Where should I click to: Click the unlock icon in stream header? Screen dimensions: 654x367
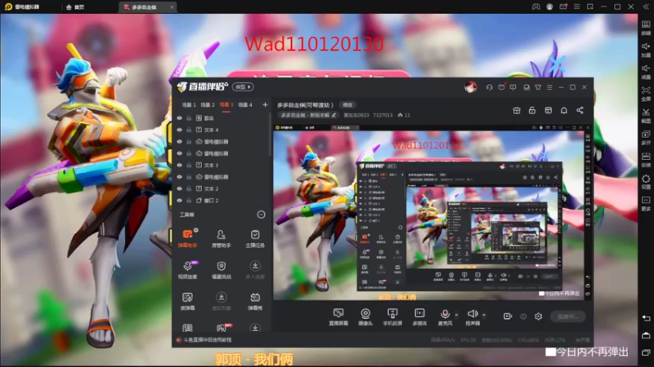tap(532, 110)
